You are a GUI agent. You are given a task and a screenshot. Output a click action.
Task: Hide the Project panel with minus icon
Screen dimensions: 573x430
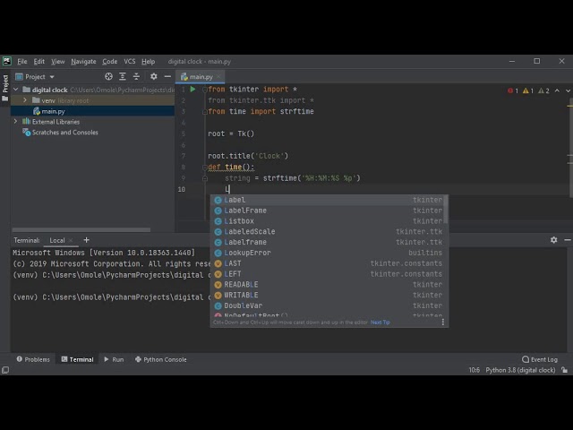[167, 76]
